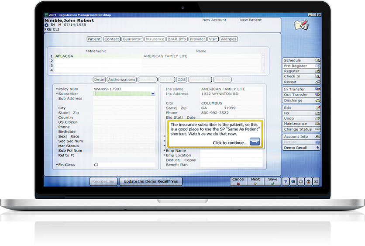Open the Subscriber dropdown arrow
Screen dimensions: 365x246
click(153, 94)
